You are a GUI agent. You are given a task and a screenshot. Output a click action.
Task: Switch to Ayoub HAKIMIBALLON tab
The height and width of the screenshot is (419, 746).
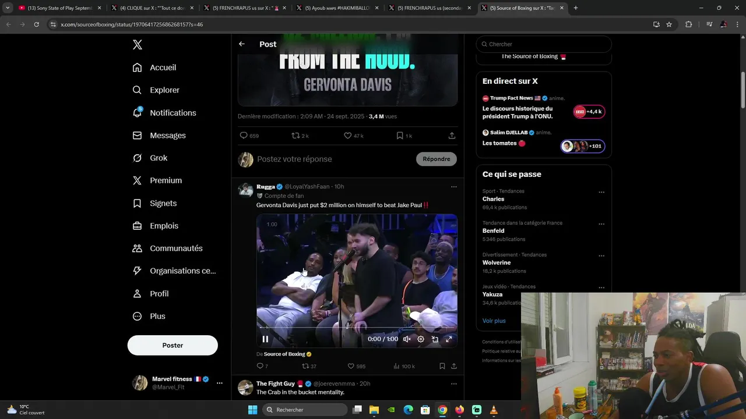(337, 8)
